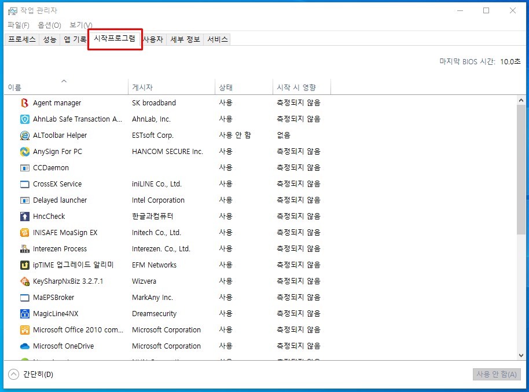Sort by the 시작 시 영향 column header
This screenshot has width=529, height=392.
pos(302,86)
